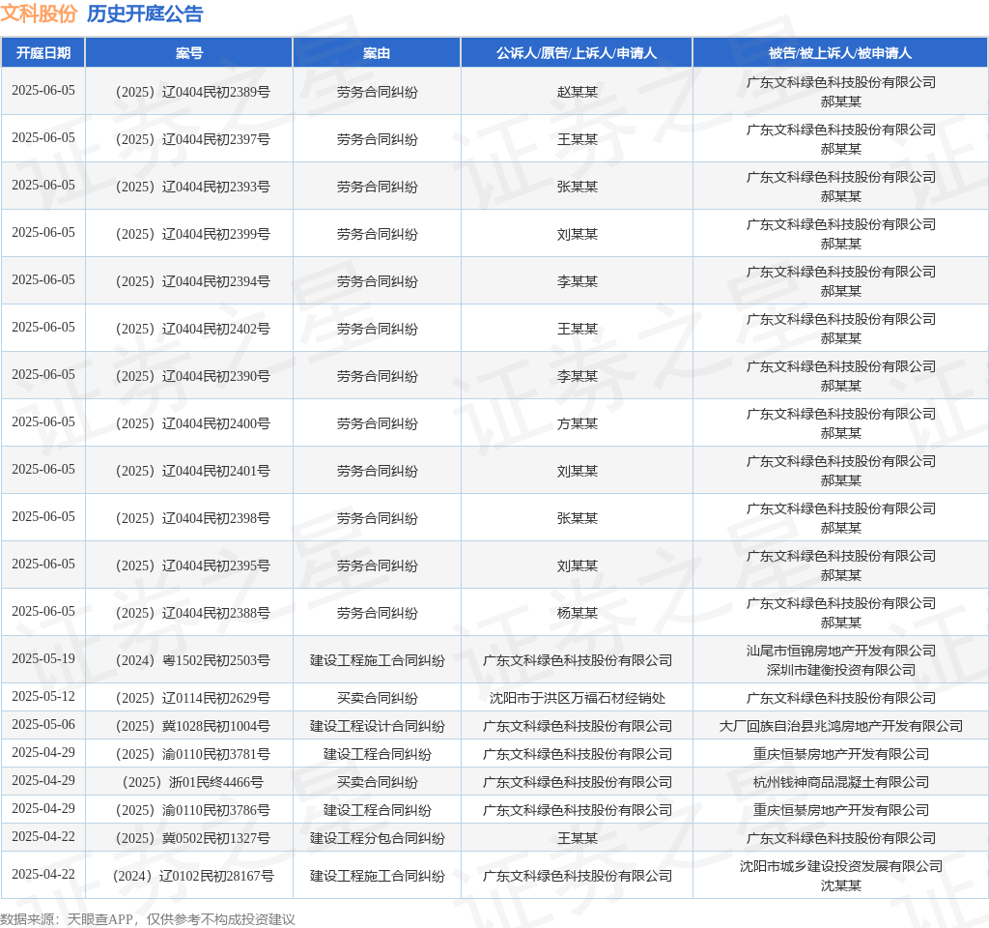This screenshot has height=928, width=989.
Task: Click case number 辽0404民初2397号
Action: [x=192, y=139]
